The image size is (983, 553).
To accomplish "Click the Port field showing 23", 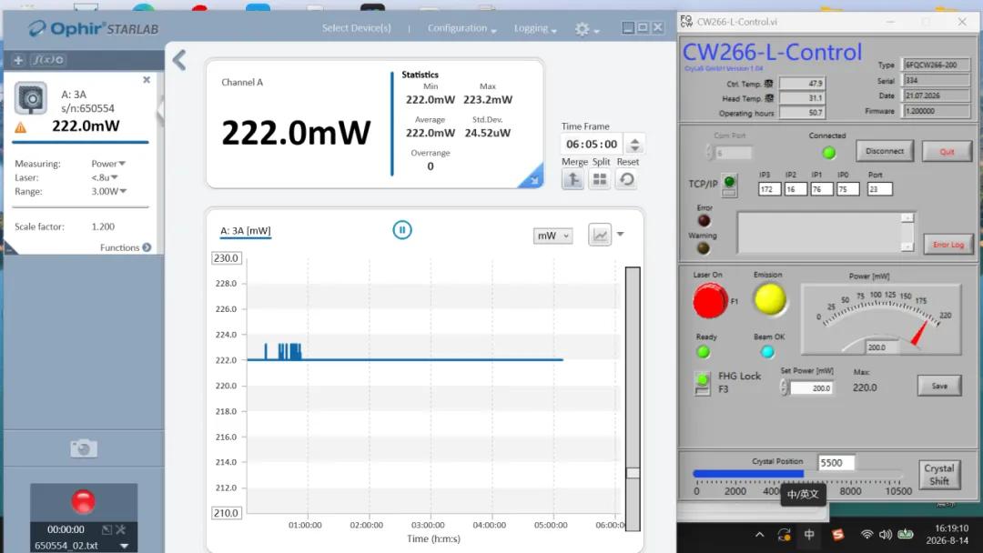I will tap(879, 189).
